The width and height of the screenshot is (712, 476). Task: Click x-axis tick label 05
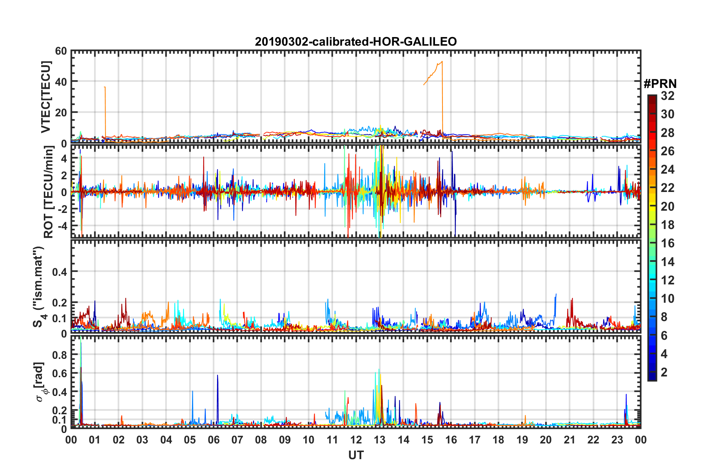click(190, 440)
